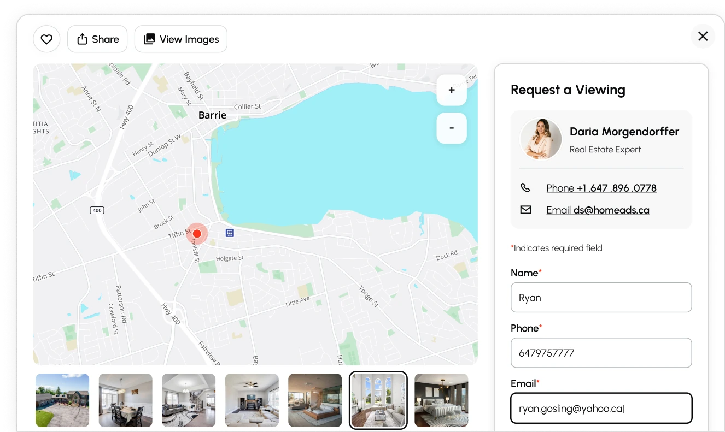The width and height of the screenshot is (725, 432).
Task: Click Daria Morgendorffer's profile photo
Action: [541, 139]
